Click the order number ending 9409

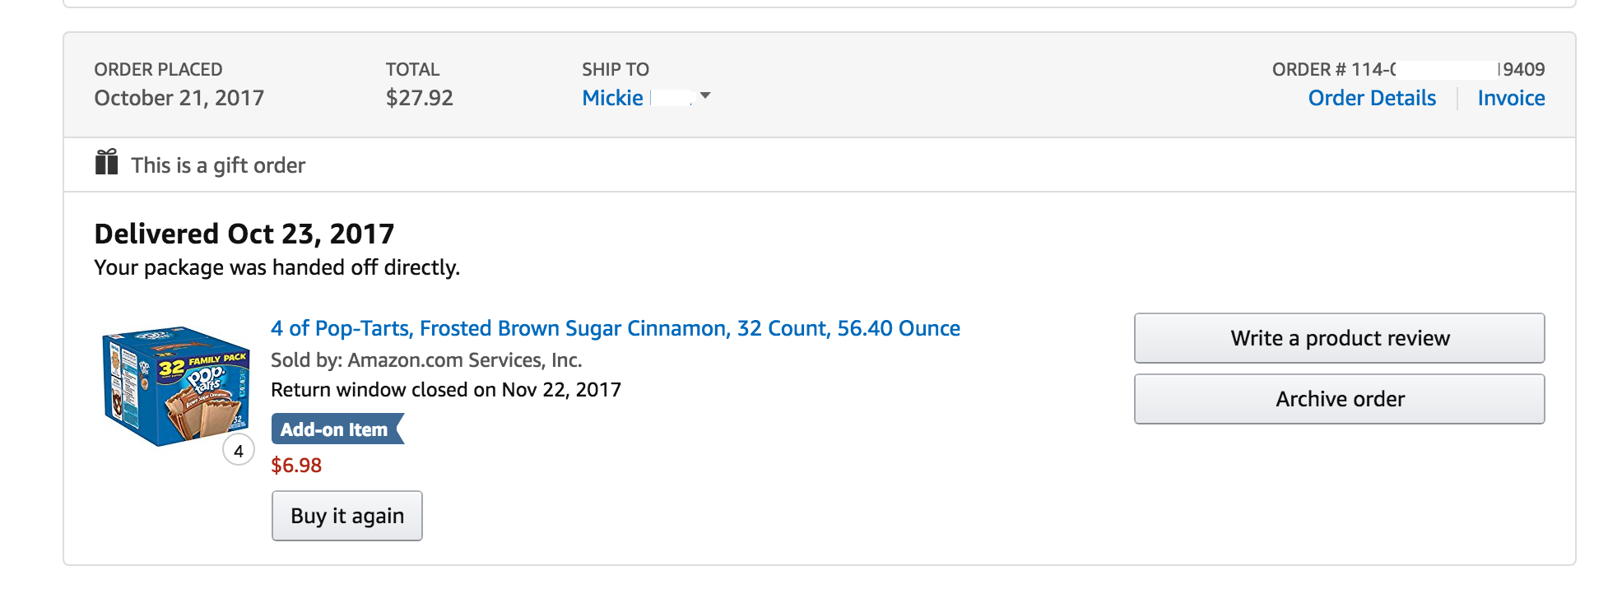(1408, 69)
